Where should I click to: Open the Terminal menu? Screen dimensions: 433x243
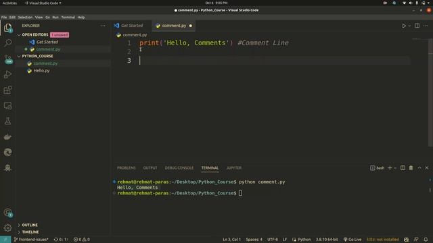[x=68, y=18]
